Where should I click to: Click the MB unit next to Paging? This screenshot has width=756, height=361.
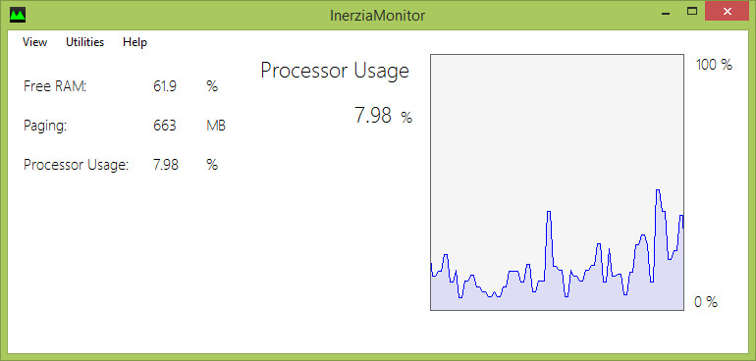pyautogui.click(x=216, y=127)
